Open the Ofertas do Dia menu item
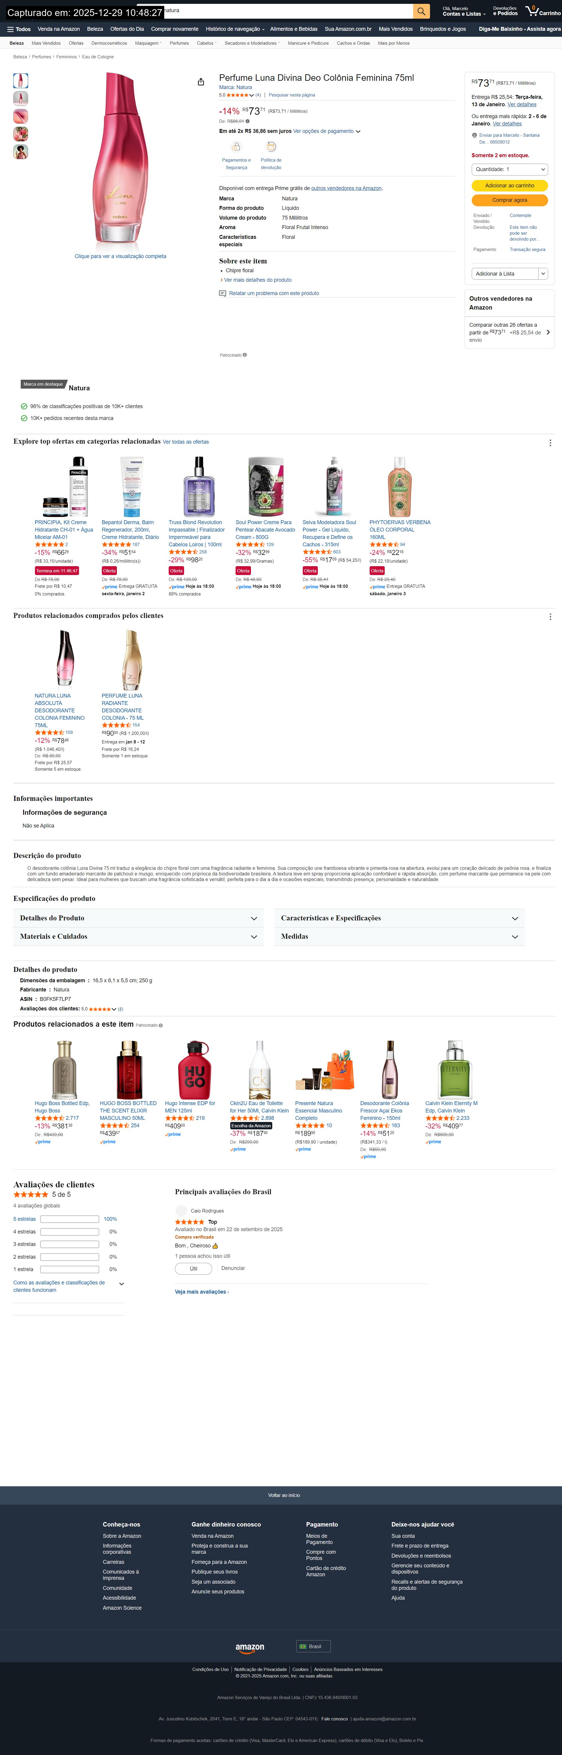This screenshot has width=562, height=1755. click(127, 29)
